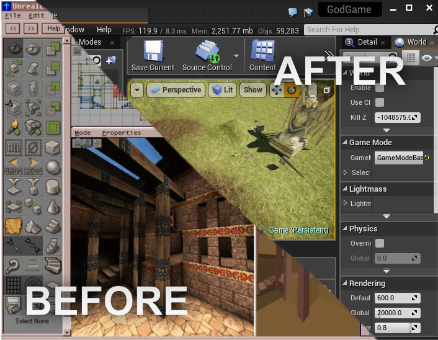This screenshot has width=438, height=340.
Task: Open the Perspective view type dropdown
Action: (176, 90)
